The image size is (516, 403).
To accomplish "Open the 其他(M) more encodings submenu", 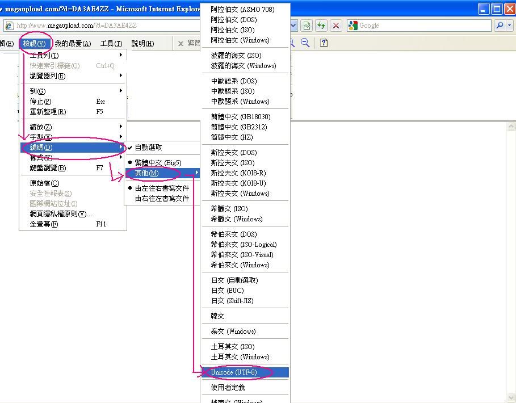I will [162, 173].
